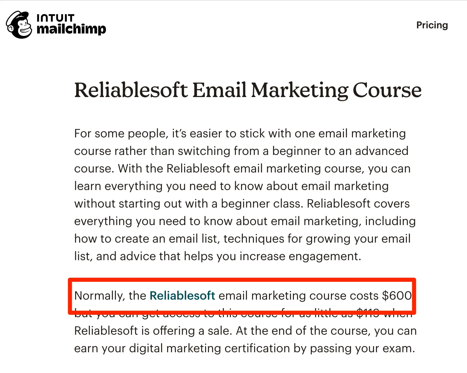The image size is (467, 373).
Task: Open the Pricing menu item
Action: click(432, 25)
